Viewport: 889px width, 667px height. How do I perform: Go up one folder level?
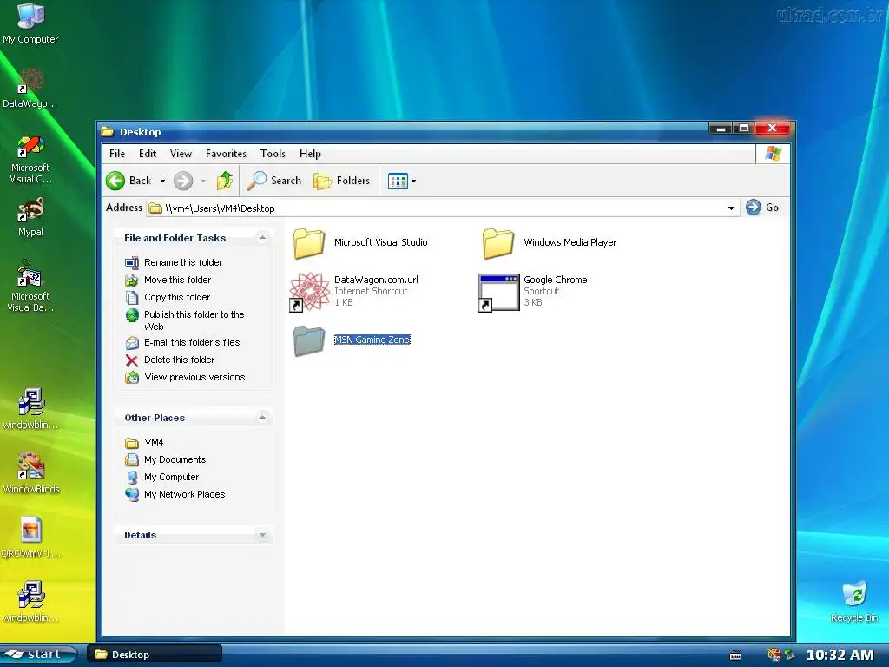click(225, 181)
